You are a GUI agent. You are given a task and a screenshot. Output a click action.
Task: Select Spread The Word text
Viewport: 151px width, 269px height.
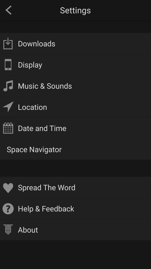tap(47, 188)
